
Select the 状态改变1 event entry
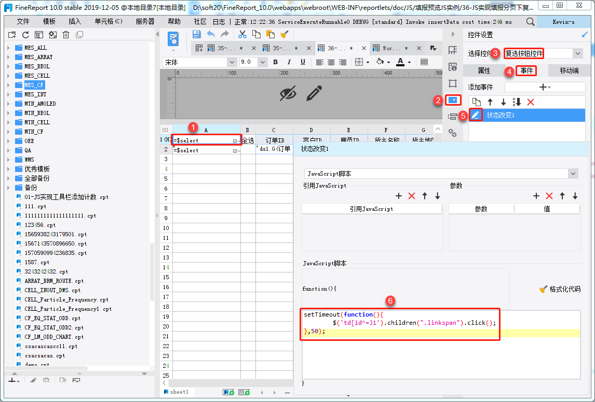pos(526,115)
